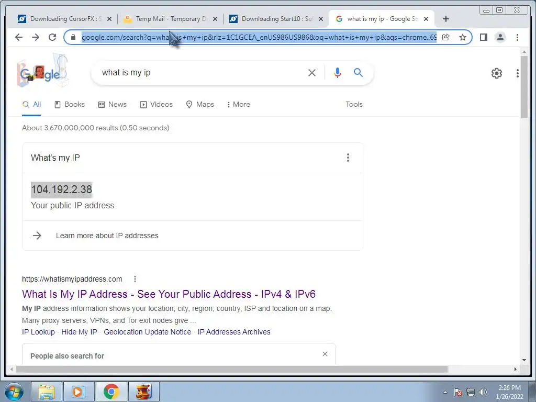Open Geolocation Update Notice sitelink

click(x=147, y=332)
